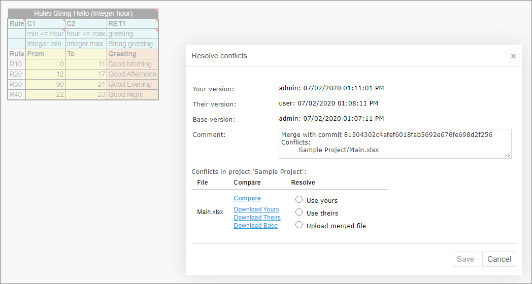This screenshot has height=284, width=532.
Task: Click the Download Base link
Action: click(255, 226)
